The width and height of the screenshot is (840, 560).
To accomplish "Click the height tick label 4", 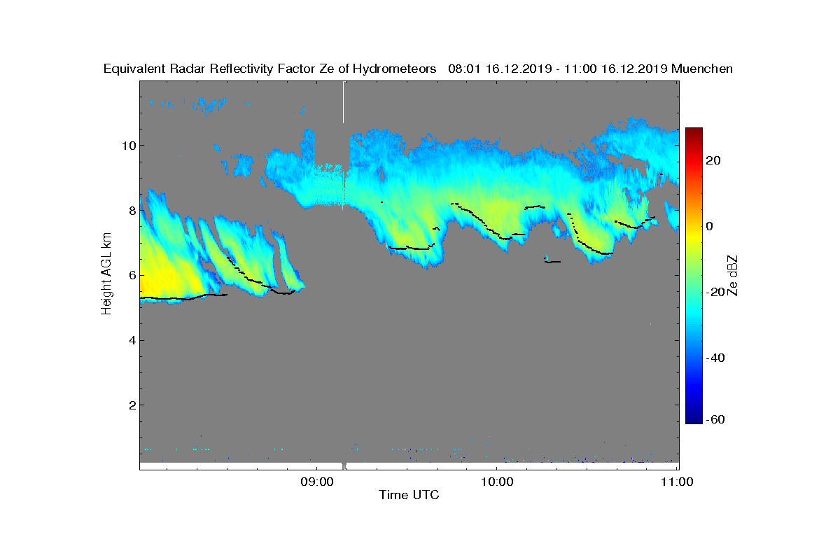I will tap(132, 340).
